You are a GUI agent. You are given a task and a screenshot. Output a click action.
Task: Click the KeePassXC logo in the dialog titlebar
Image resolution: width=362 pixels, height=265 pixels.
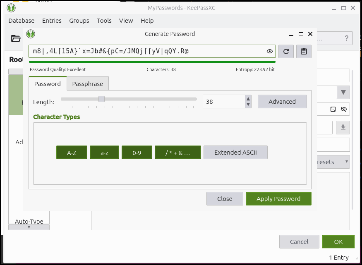(31, 34)
